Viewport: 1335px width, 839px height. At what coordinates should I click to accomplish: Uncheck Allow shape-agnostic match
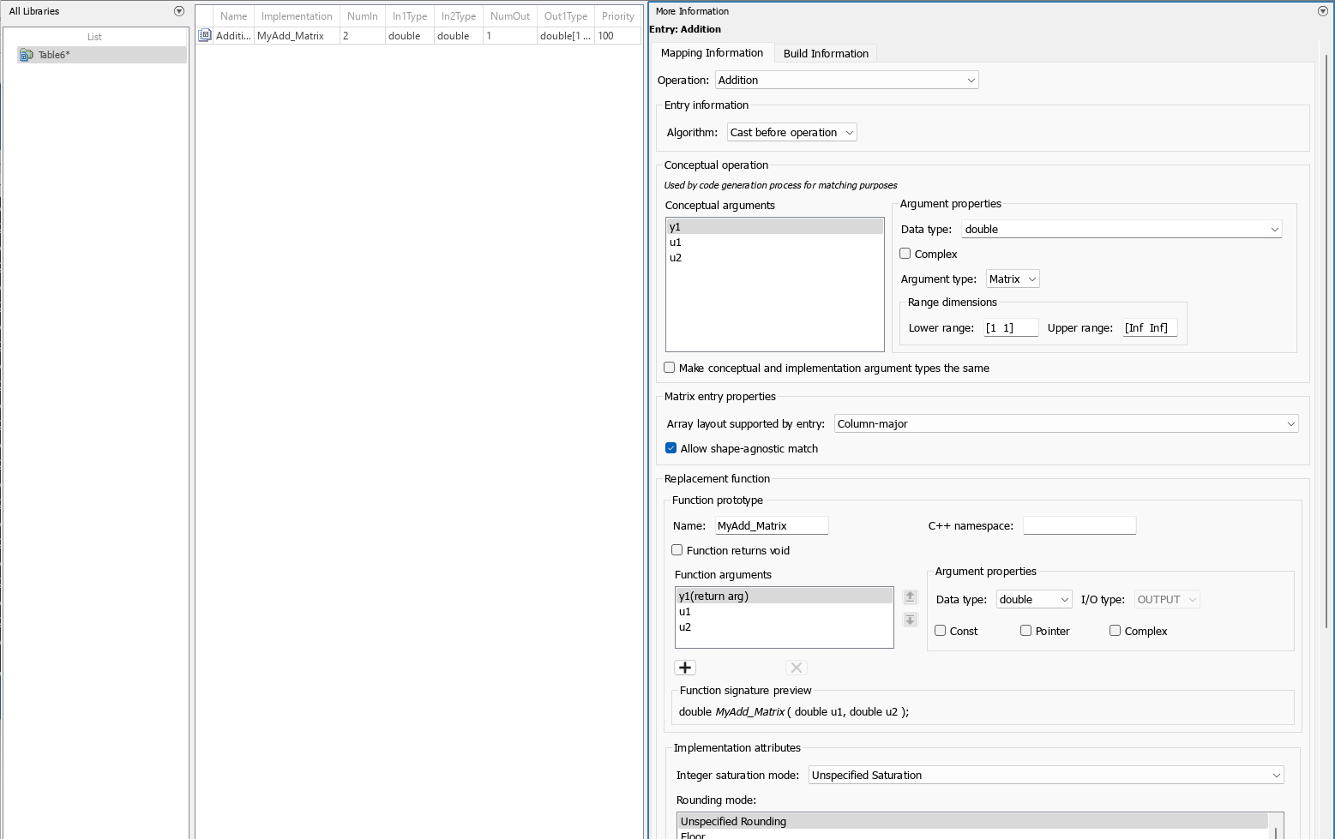coord(671,447)
